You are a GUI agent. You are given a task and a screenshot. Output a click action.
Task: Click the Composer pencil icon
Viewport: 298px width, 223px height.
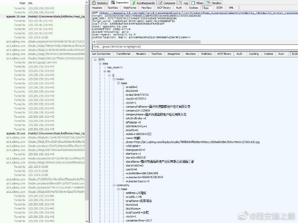point(161,3)
